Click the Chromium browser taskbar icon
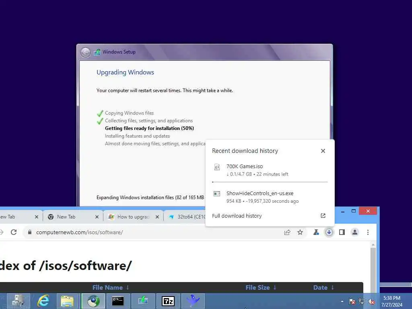 tap(93, 301)
